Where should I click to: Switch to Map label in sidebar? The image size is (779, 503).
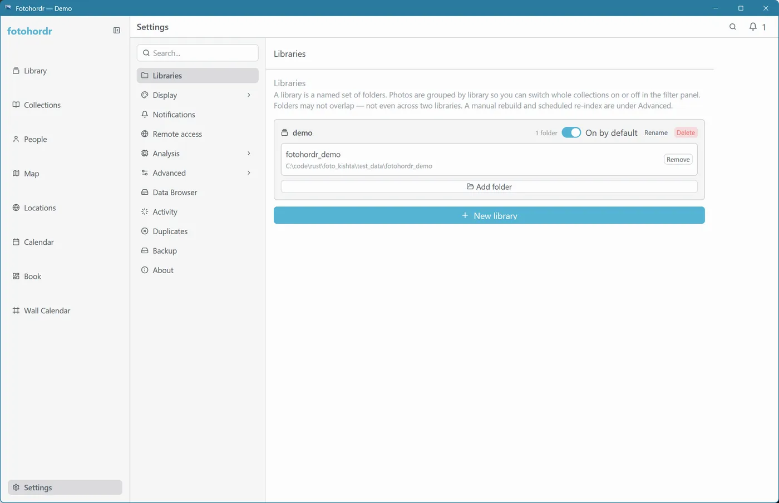pyautogui.click(x=31, y=174)
